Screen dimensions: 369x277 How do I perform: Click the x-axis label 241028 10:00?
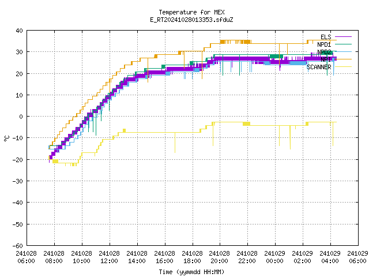point(82,257)
